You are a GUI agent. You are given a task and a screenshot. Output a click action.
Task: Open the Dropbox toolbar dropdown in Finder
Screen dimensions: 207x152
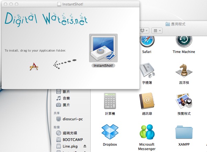point(144,31)
